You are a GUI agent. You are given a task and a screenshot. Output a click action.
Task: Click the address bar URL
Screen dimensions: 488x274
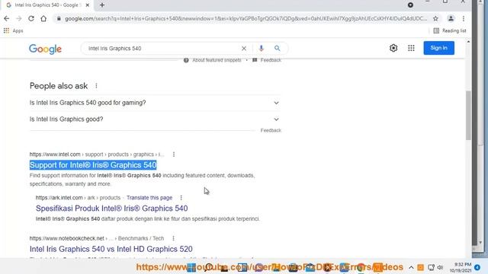(246, 18)
